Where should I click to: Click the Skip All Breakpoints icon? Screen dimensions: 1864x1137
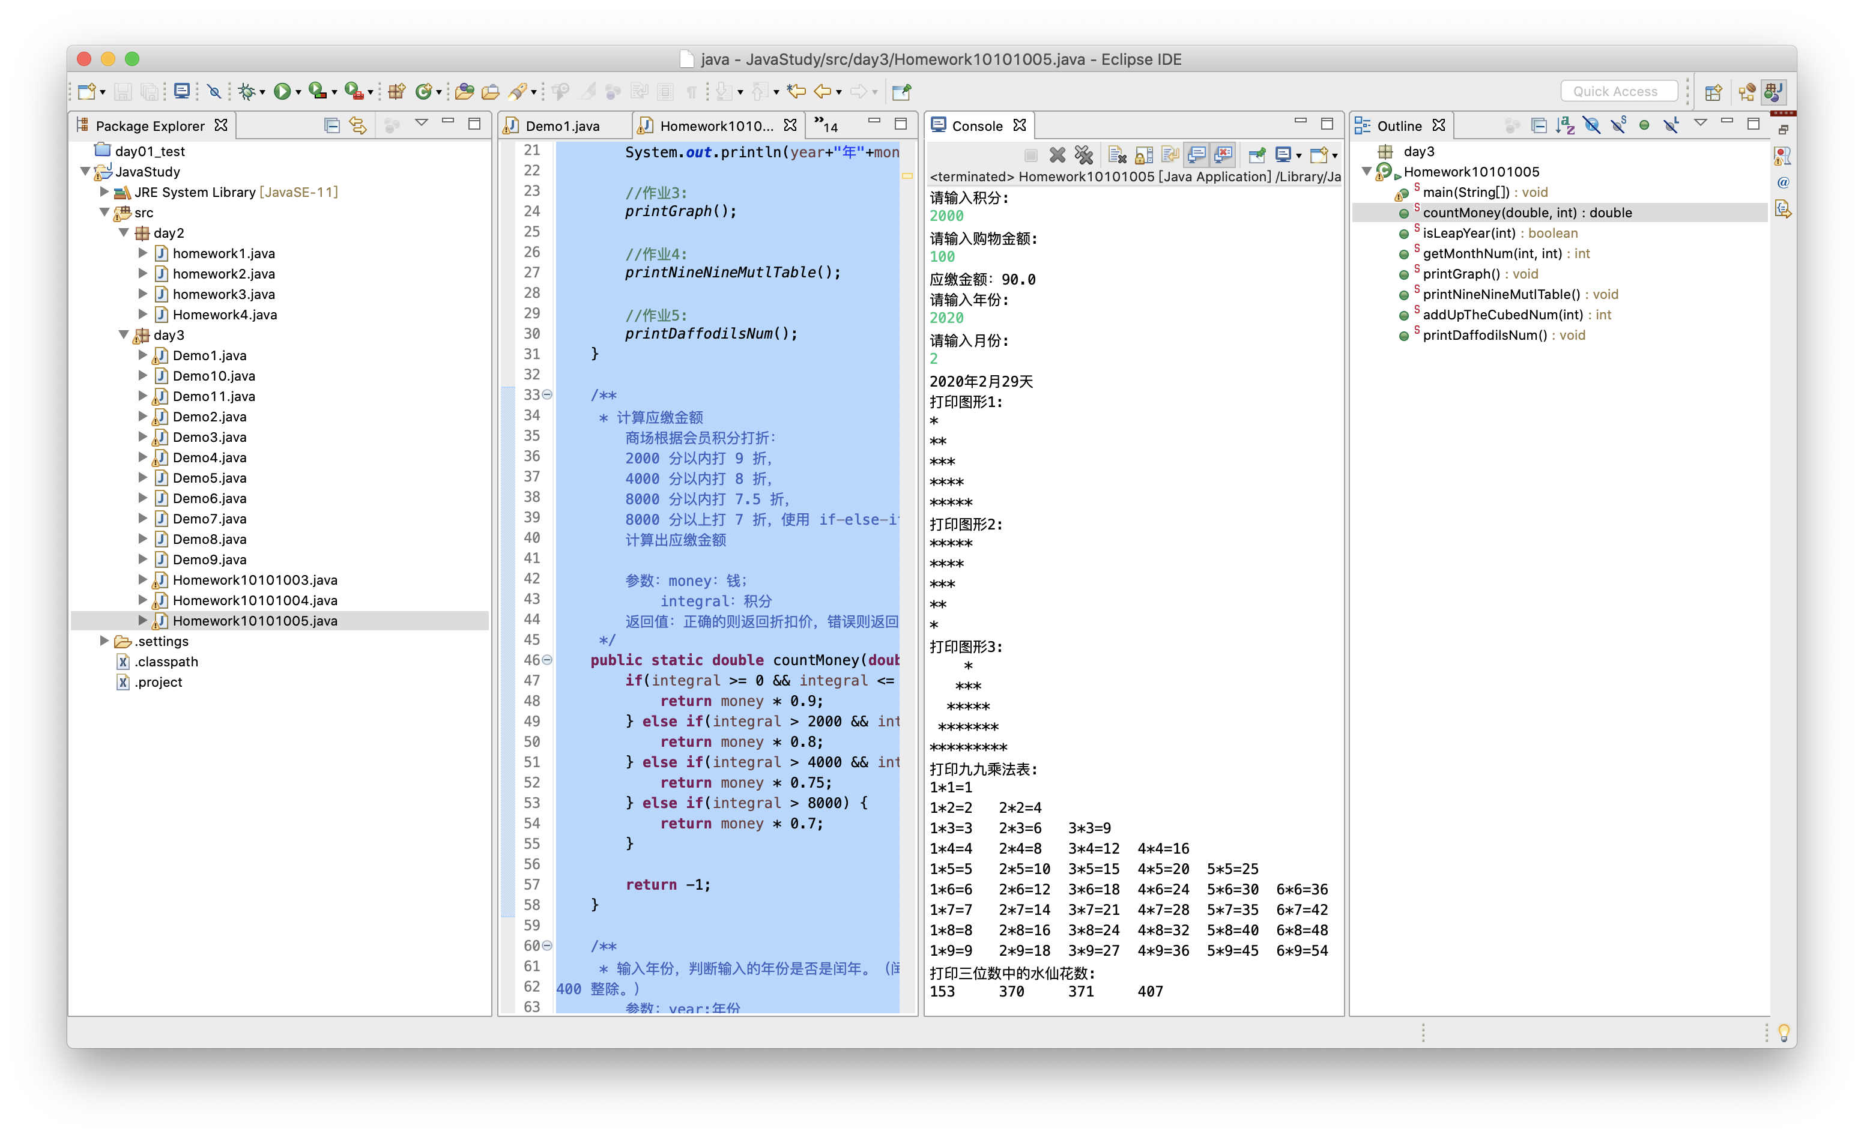215,91
